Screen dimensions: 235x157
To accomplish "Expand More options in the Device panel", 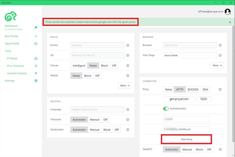I will 125,86.
